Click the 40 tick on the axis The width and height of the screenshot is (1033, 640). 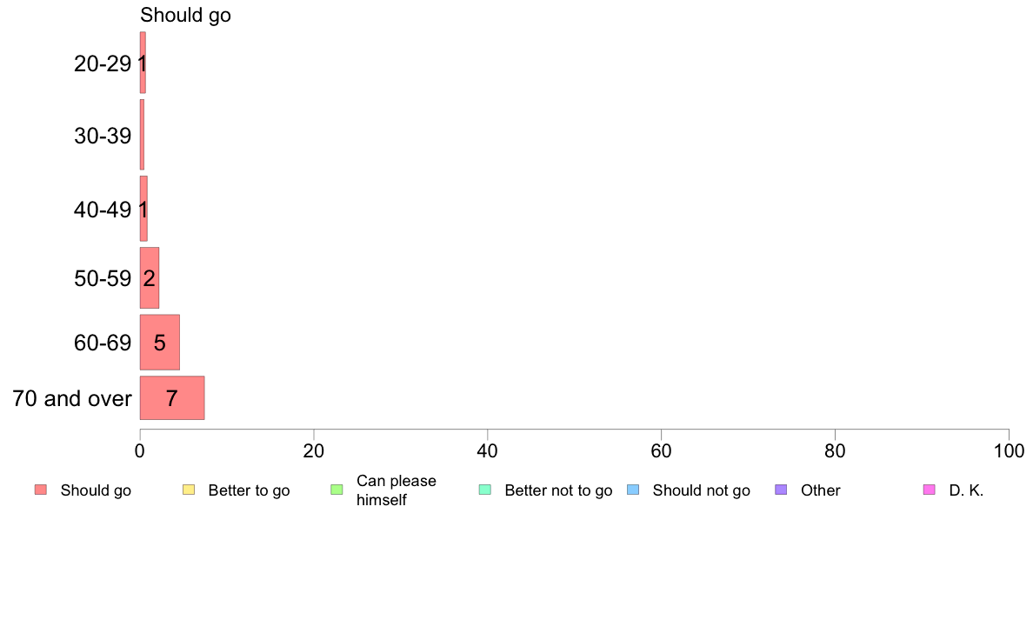coord(488,450)
